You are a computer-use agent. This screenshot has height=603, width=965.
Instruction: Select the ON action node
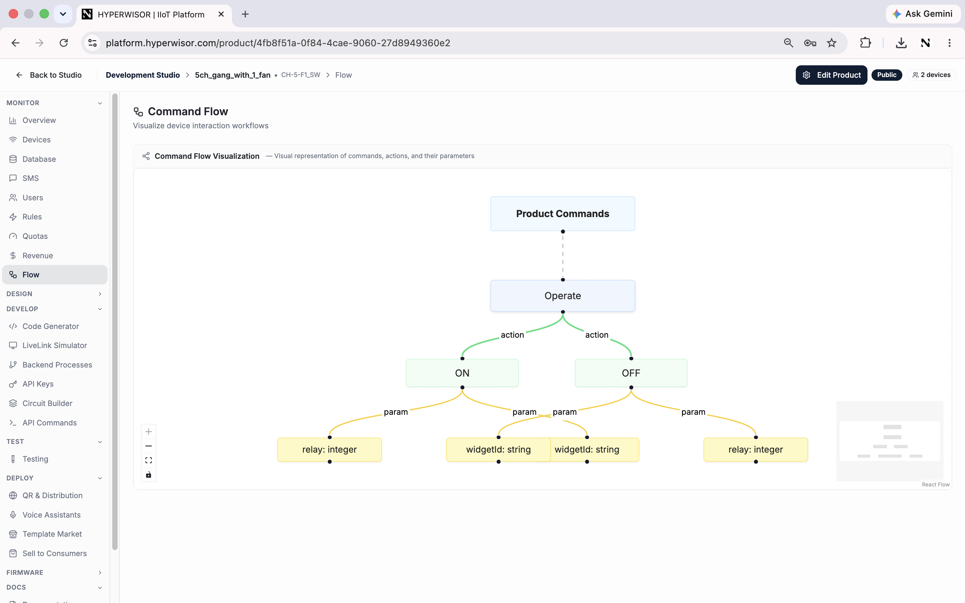pyautogui.click(x=462, y=373)
